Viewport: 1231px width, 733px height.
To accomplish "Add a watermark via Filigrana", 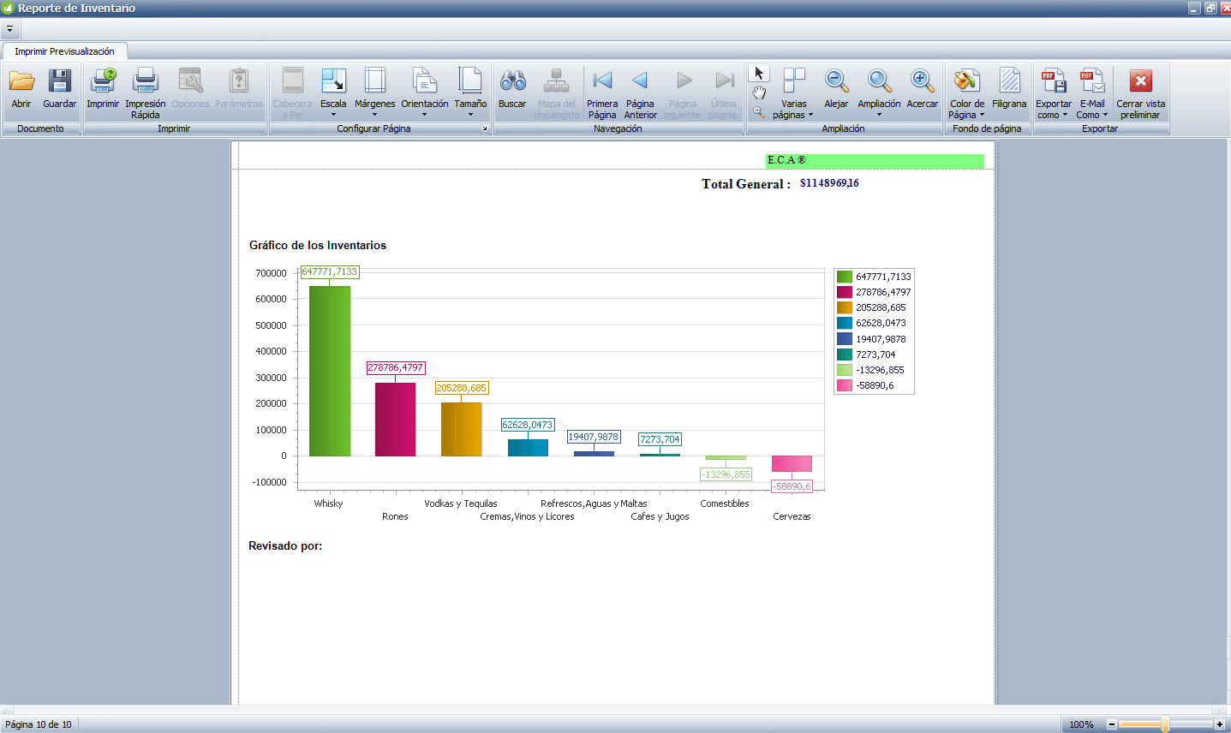I will (x=1009, y=90).
